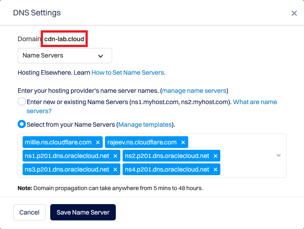Remove rajeev.ns.cloudflare.com name server tag

183,142
